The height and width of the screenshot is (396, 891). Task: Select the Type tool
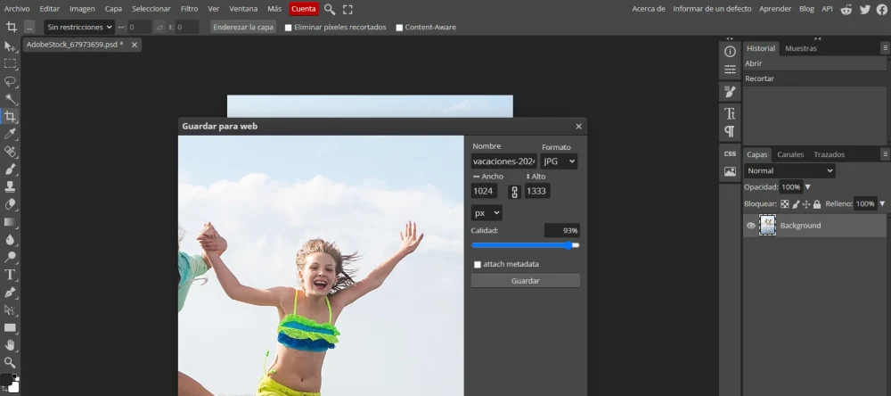[x=10, y=275]
